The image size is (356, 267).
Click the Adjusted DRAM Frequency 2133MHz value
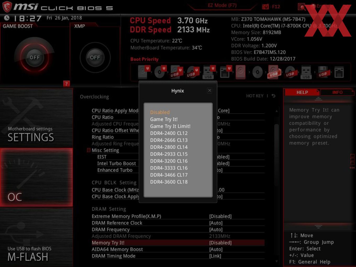(220, 236)
